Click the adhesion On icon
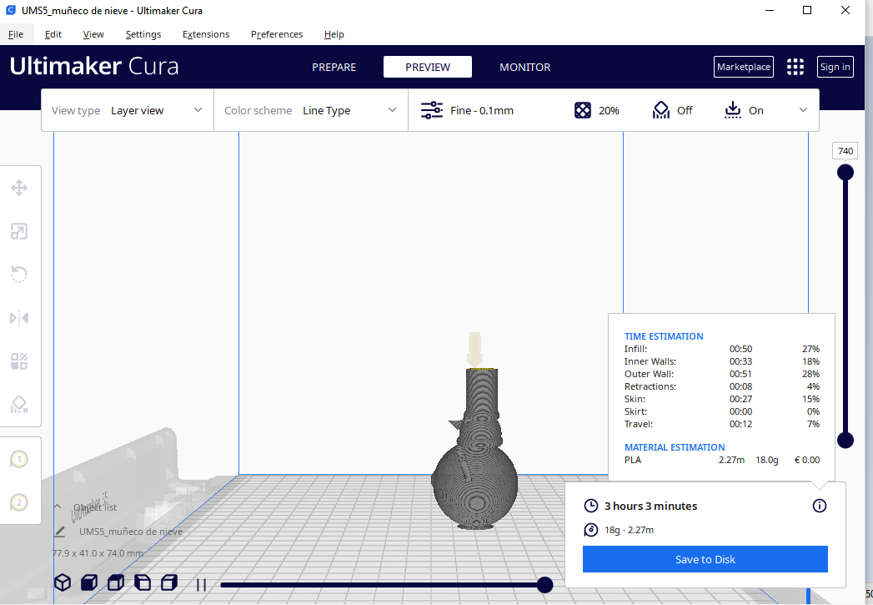The width and height of the screenshot is (873, 605). pos(733,110)
